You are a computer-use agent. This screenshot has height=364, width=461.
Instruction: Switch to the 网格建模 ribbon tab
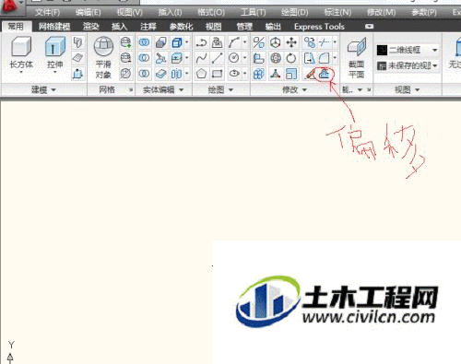54,27
